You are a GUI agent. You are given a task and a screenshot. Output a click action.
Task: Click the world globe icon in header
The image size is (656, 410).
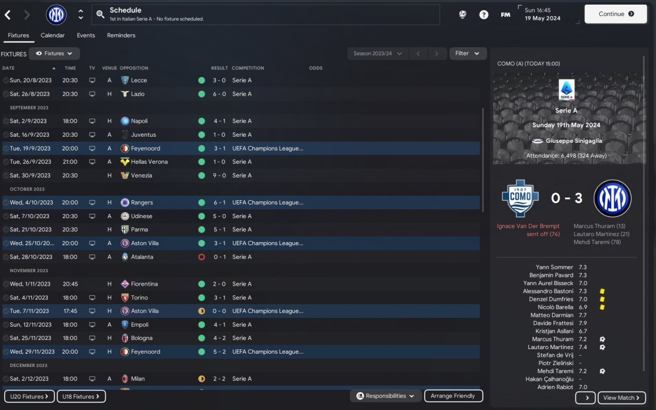coord(462,14)
